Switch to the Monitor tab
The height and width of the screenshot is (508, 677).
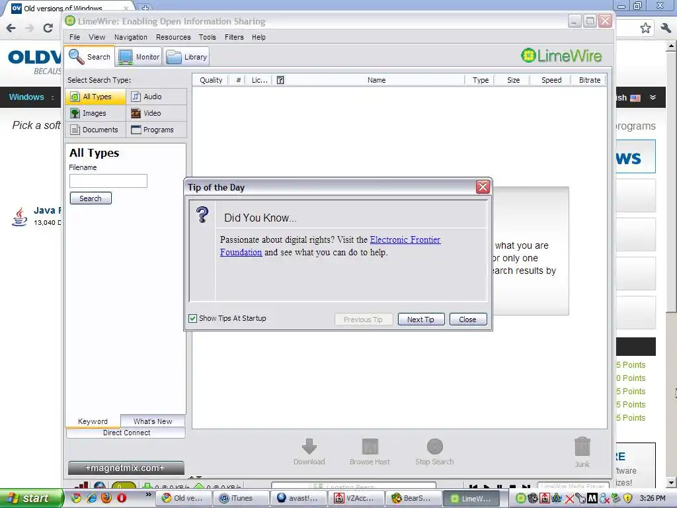pos(139,57)
